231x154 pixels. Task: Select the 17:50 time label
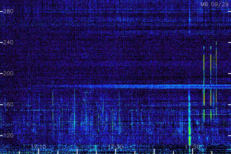(x=192, y=147)
